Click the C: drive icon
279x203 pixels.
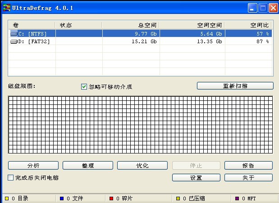14,34
